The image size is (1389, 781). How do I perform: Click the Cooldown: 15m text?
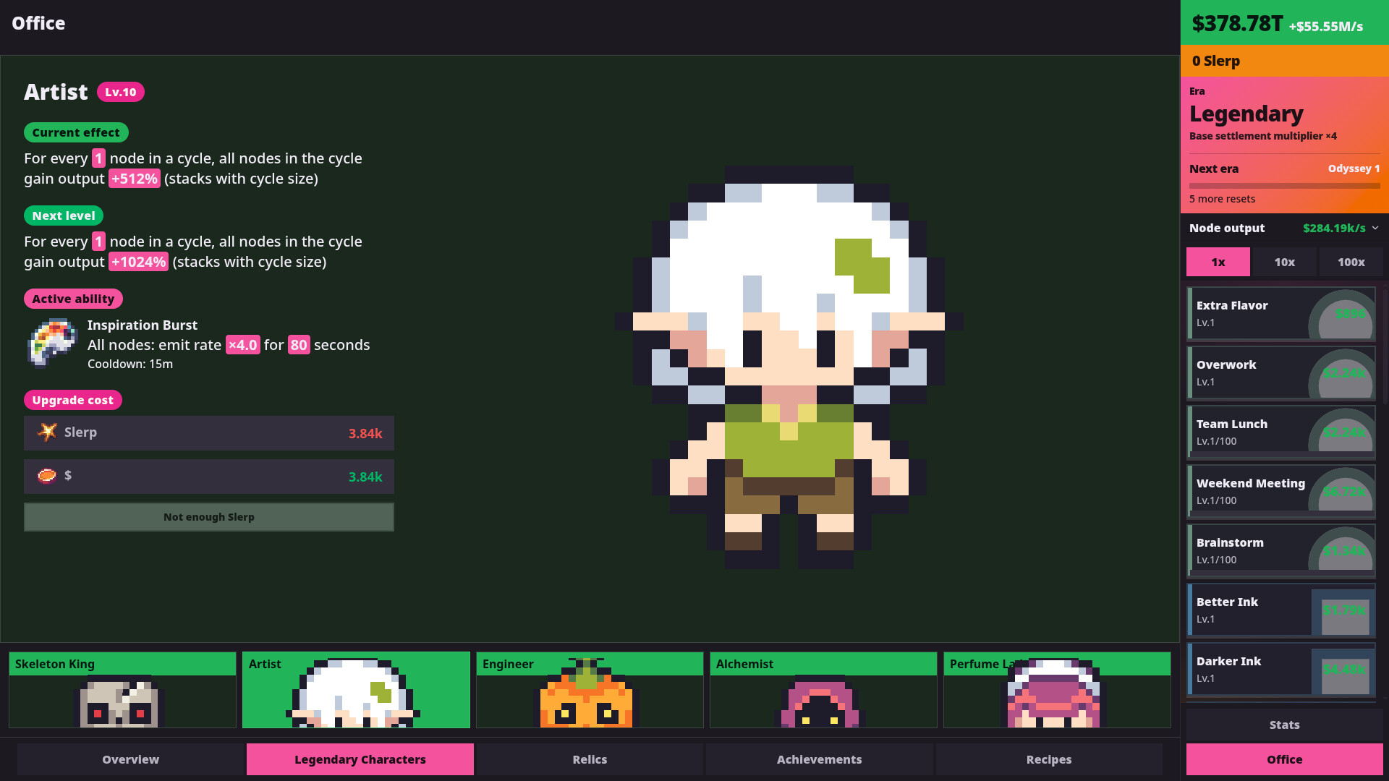point(130,364)
